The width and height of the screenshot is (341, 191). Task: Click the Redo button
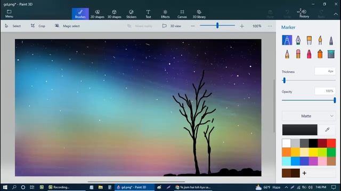[321, 14]
